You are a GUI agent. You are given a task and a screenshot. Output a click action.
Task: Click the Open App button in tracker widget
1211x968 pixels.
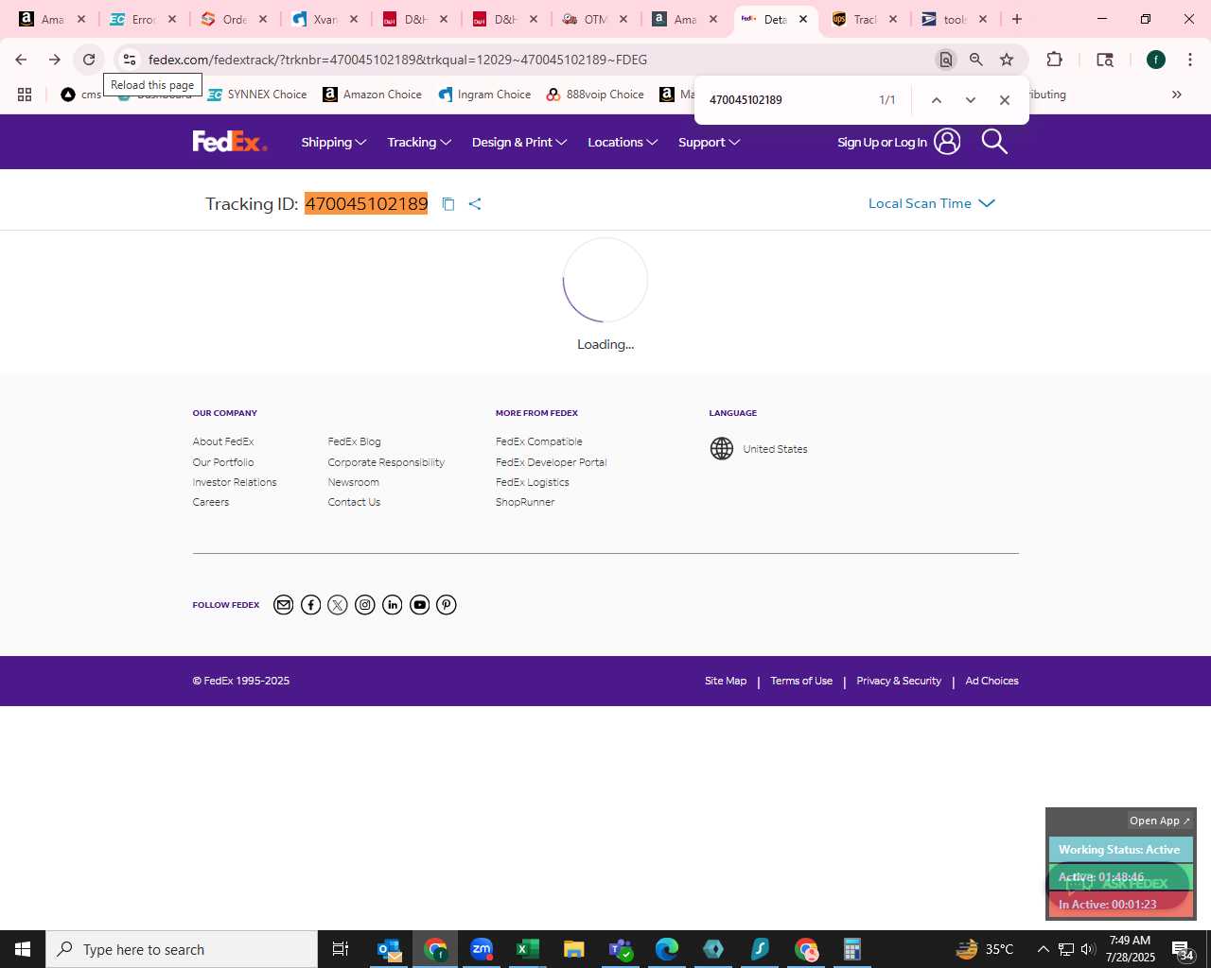pyautogui.click(x=1160, y=821)
